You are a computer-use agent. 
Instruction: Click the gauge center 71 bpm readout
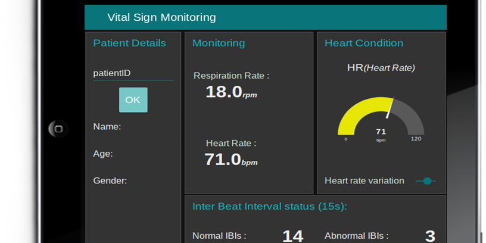(381, 133)
